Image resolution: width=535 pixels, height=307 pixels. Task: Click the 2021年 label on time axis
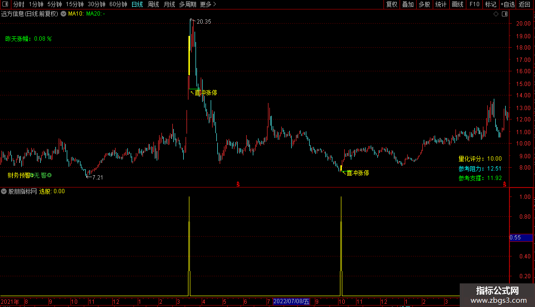click(10, 301)
